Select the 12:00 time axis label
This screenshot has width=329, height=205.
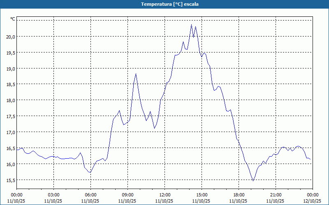[165, 195]
